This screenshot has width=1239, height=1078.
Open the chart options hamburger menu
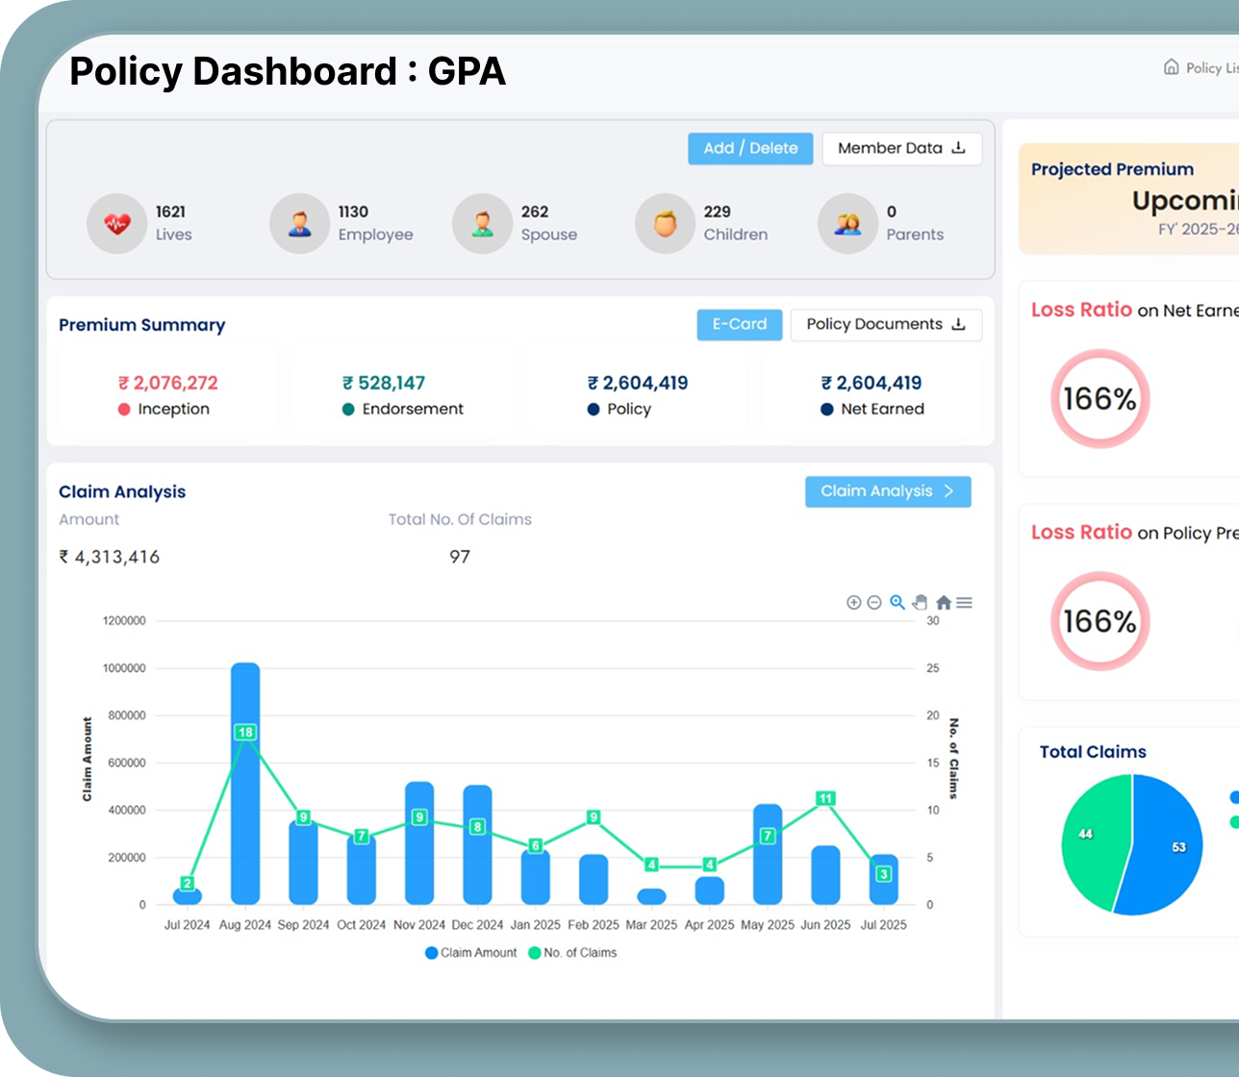point(965,602)
